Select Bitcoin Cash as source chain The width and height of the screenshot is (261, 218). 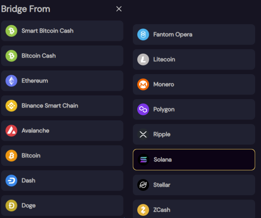click(x=62, y=56)
